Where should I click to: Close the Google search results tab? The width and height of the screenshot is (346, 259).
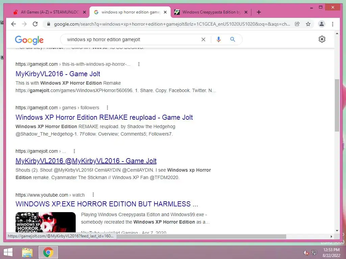click(x=165, y=12)
